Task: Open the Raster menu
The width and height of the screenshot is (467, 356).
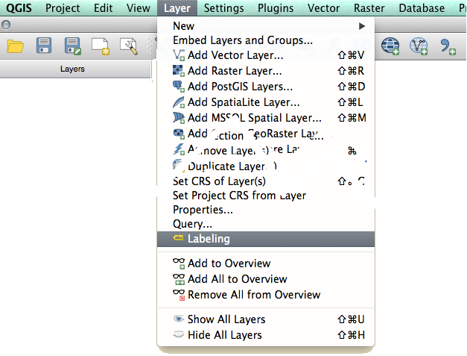Action: coord(369,8)
